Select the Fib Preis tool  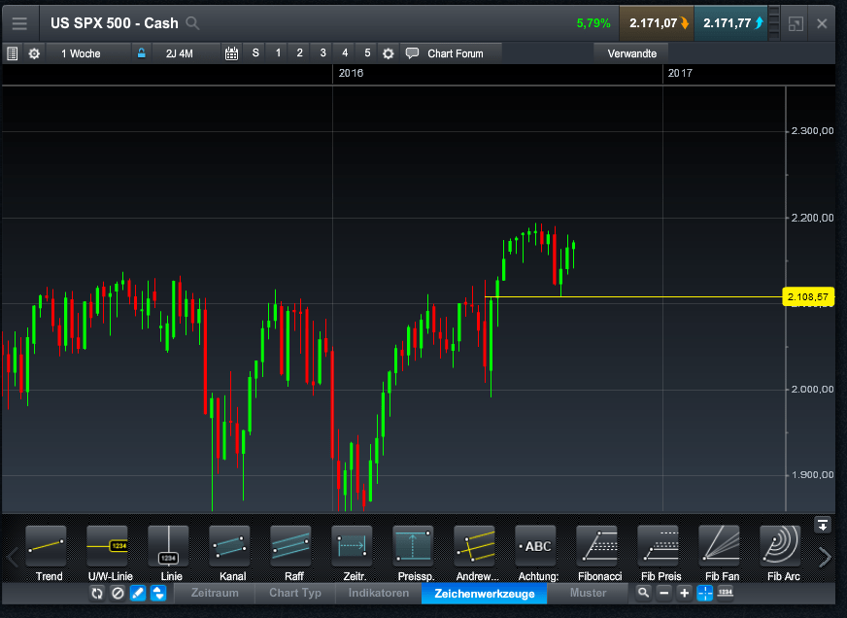point(659,553)
